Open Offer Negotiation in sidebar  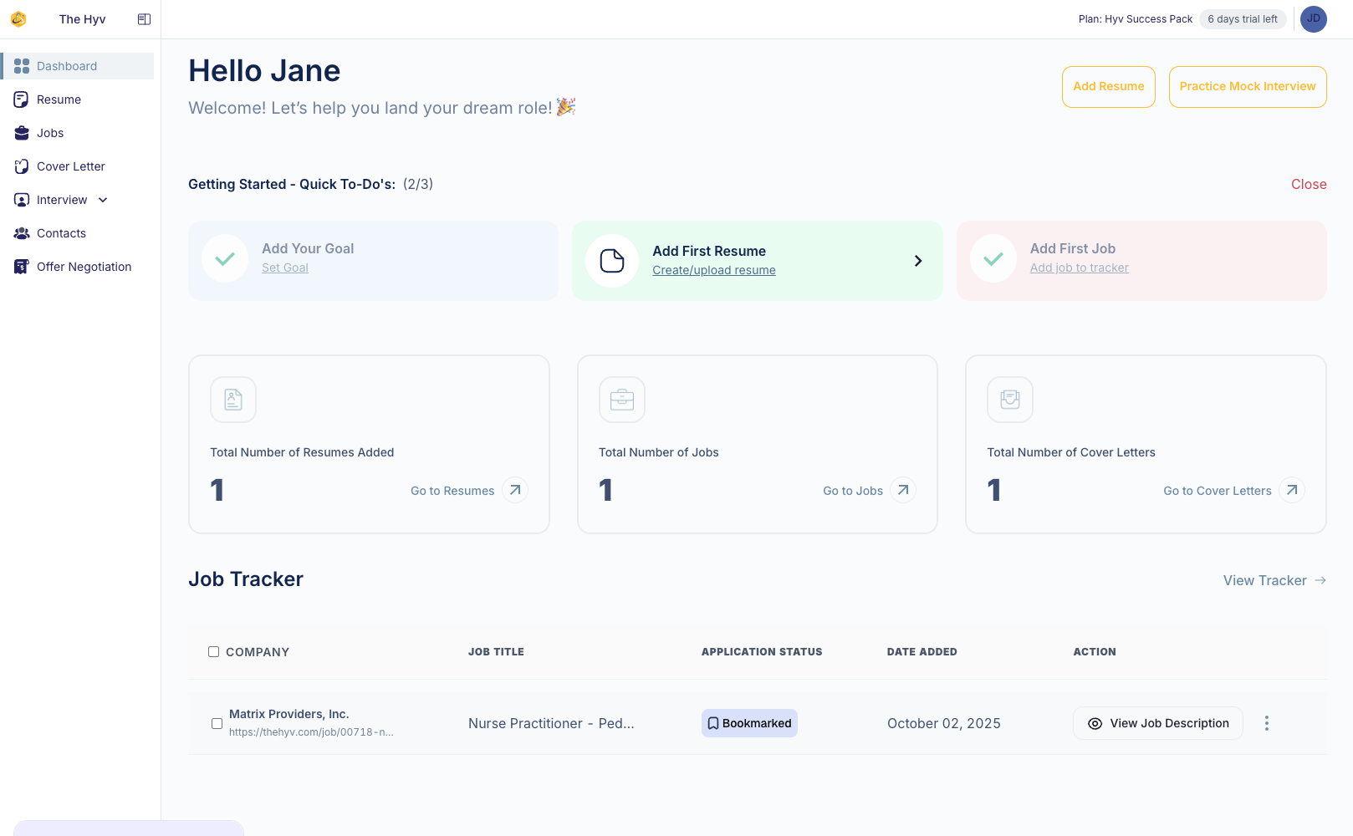(84, 267)
